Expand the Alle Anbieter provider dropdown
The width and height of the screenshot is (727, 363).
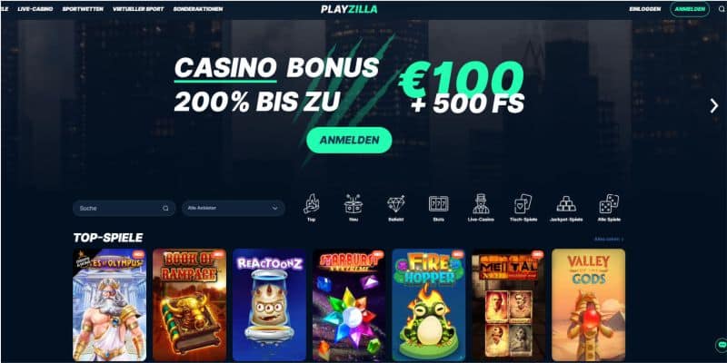234,209
